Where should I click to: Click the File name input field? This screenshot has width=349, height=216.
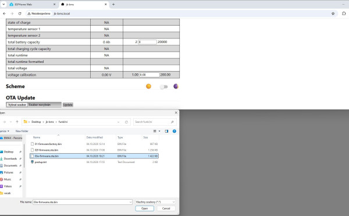coord(83,202)
